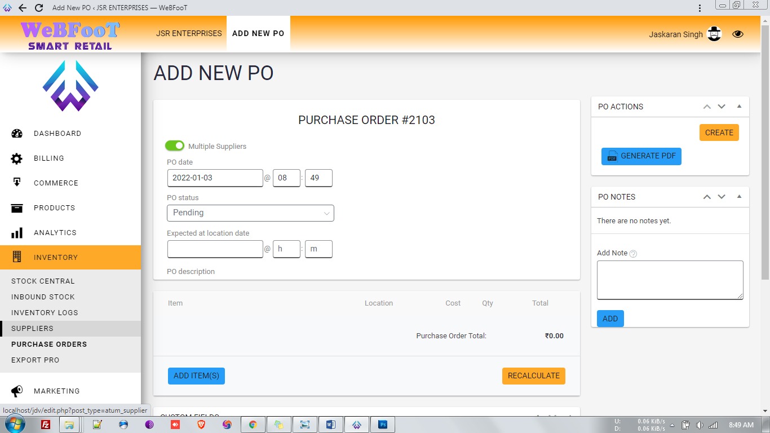Image resolution: width=770 pixels, height=433 pixels.
Task: Click the Expected at location date field
Action: 215,249
